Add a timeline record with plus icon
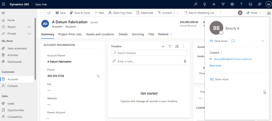 tap(163, 47)
